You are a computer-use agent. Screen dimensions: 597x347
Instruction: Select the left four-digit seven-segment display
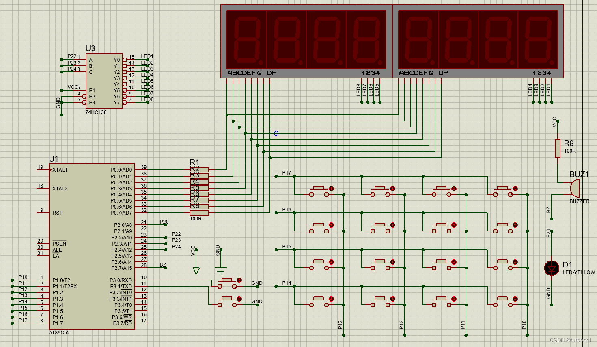[306, 41]
